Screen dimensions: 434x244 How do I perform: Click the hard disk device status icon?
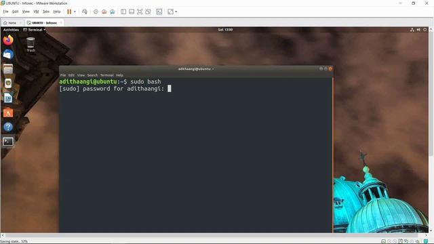[x=383, y=241]
